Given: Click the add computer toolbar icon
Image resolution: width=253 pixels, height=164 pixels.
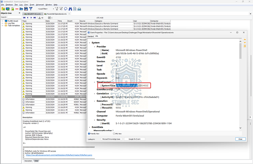Looking at the screenshot, I should [x=8, y=9].
